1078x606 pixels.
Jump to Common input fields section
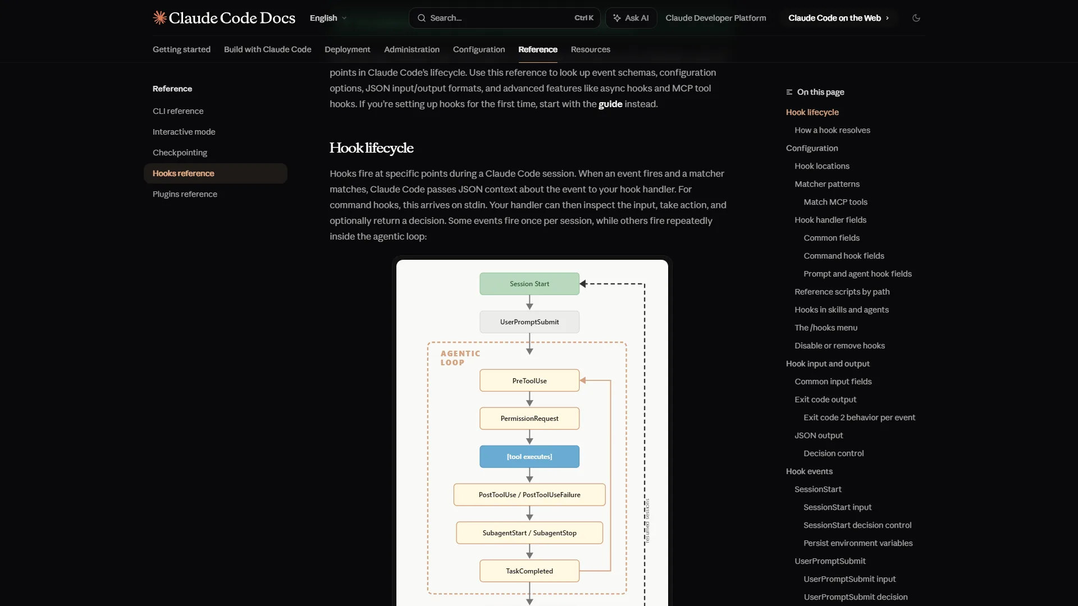point(833,382)
